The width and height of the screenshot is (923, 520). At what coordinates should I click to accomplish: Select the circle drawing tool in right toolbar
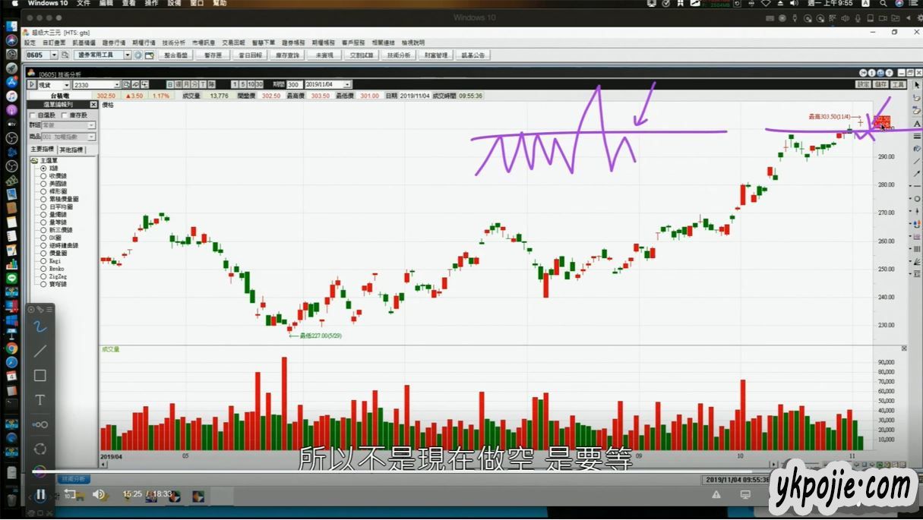pos(917,198)
